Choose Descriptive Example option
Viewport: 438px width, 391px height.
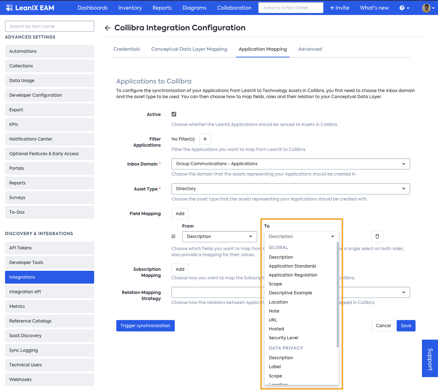290,293
